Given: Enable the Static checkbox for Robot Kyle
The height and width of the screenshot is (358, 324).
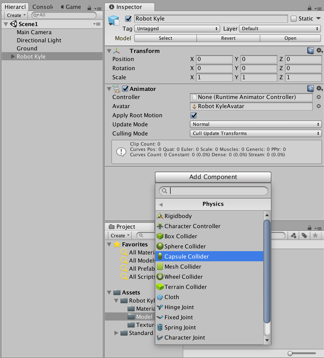Looking at the screenshot, I should tap(294, 18).
